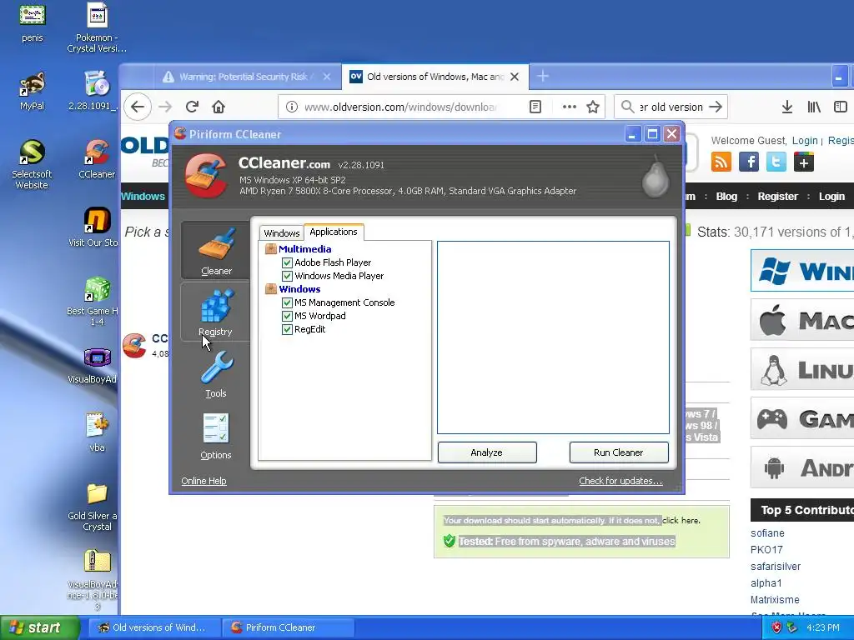This screenshot has width=854, height=640.
Task: Open the Options section in CCleaner
Action: pos(216,436)
